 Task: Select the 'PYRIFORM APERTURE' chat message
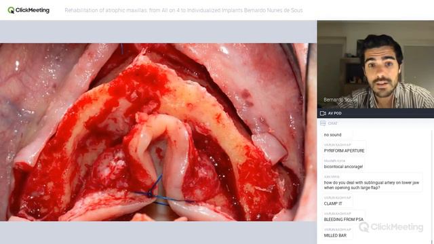coord(344,150)
